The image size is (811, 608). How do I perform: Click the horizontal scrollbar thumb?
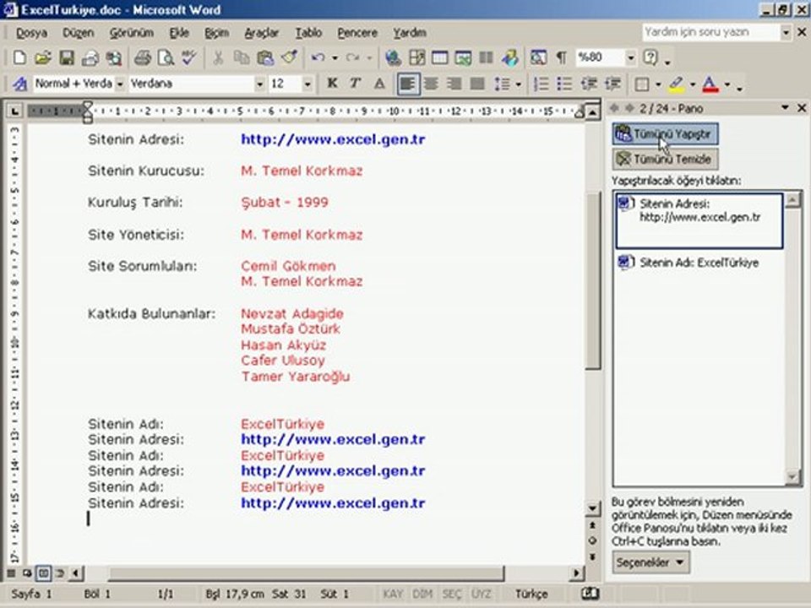pyautogui.click(x=306, y=573)
